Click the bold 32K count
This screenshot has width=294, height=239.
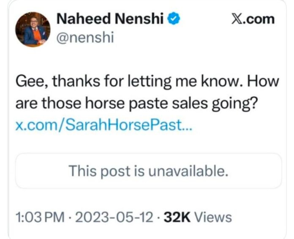[177, 217]
